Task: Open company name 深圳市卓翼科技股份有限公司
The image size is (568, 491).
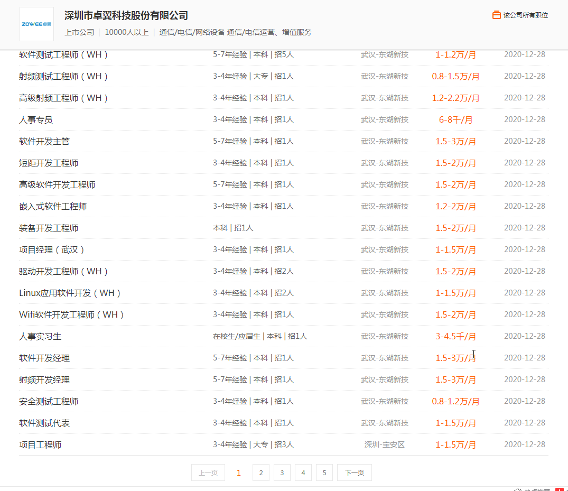Action: pos(126,15)
